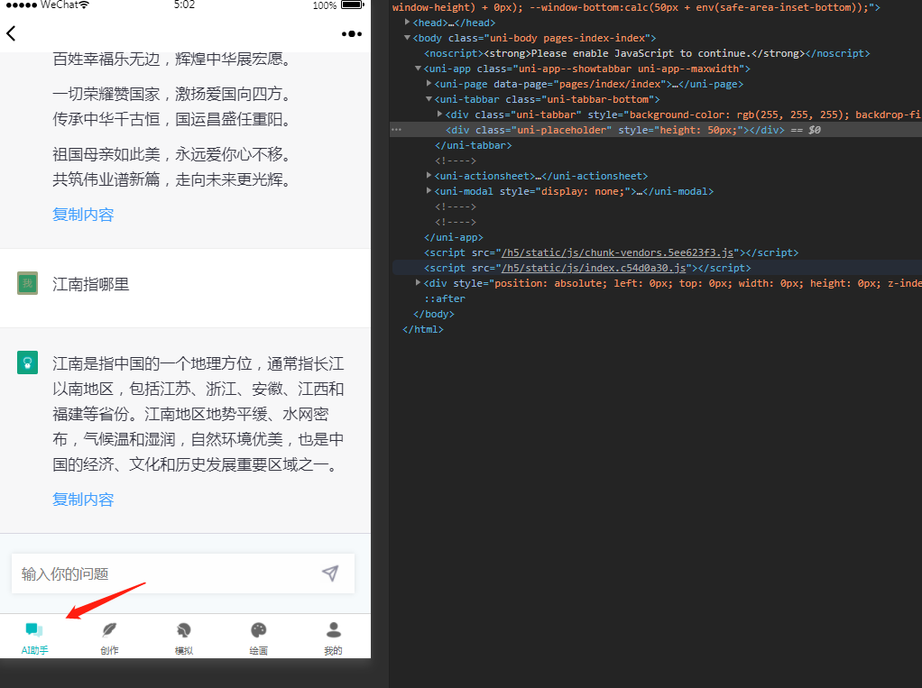This screenshot has height=688, width=922.
Task: Select the closing /html tag line
Action: 423,329
